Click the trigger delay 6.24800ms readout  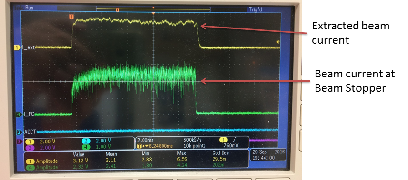(155, 146)
